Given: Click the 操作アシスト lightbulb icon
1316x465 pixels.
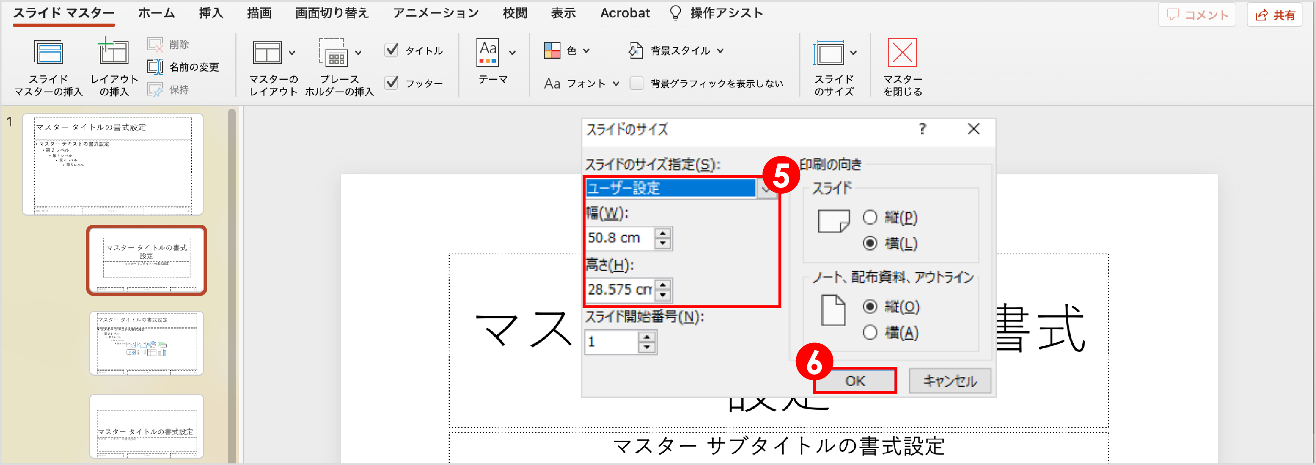Looking at the screenshot, I should pyautogui.click(x=675, y=13).
